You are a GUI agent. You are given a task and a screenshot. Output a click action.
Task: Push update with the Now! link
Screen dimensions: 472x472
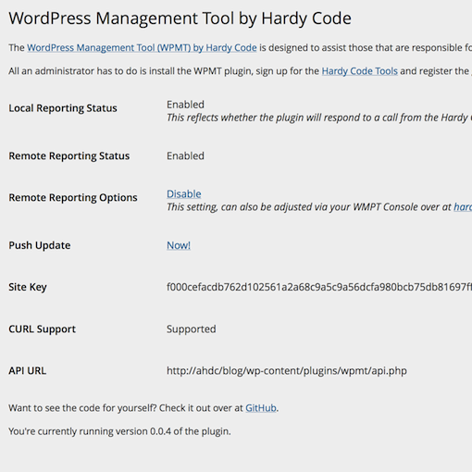click(x=179, y=245)
